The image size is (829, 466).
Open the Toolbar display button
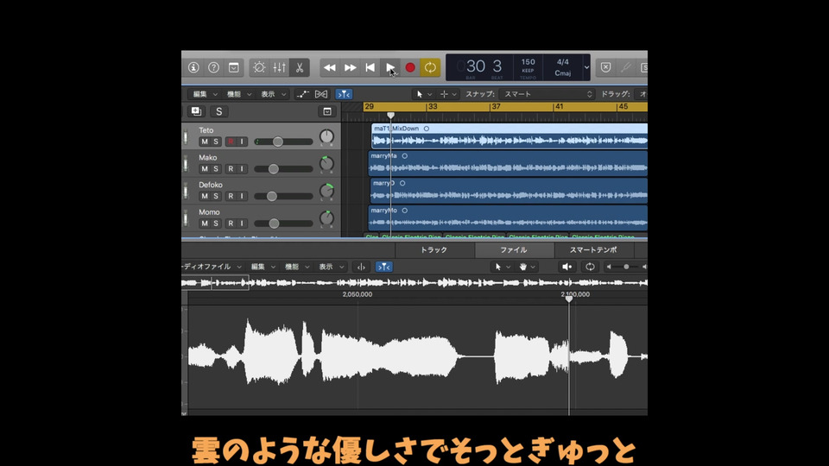(x=234, y=67)
